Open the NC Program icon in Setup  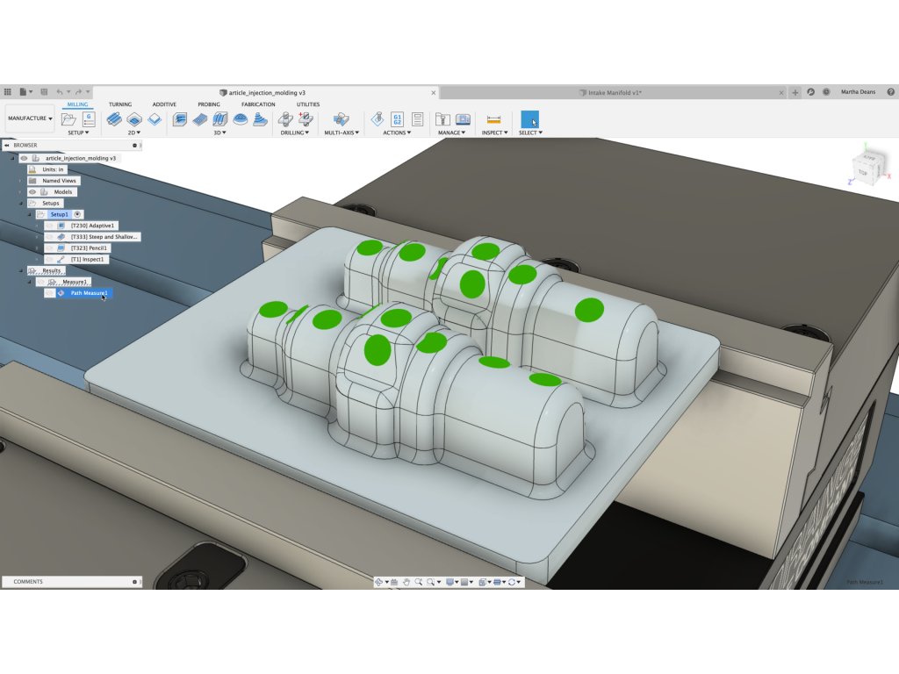(89, 119)
